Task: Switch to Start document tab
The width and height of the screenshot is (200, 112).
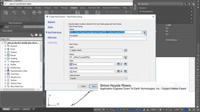Action: click(7, 27)
